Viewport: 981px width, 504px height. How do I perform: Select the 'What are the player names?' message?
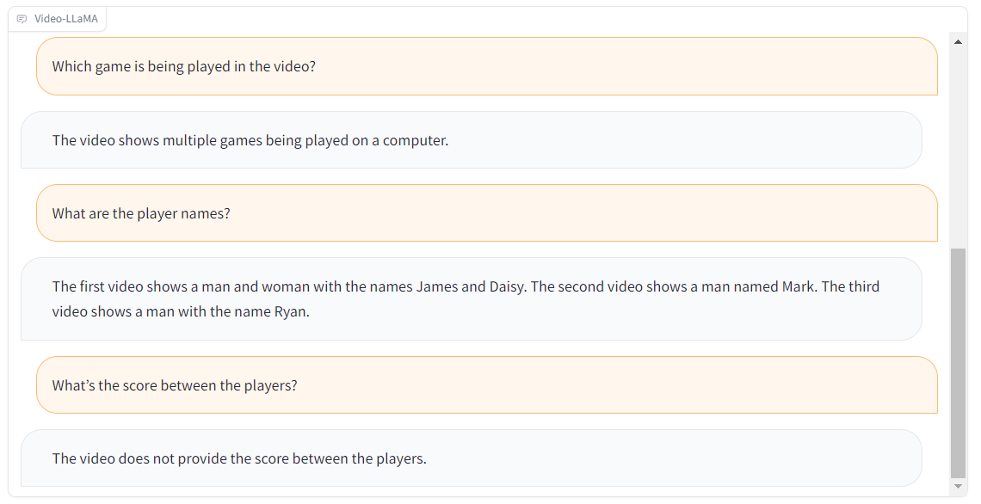[x=487, y=213]
